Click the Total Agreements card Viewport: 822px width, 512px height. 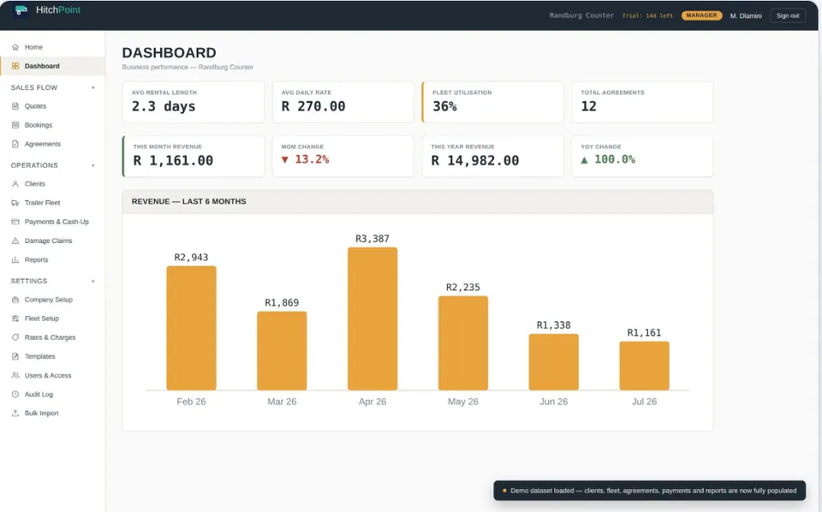[642, 102]
